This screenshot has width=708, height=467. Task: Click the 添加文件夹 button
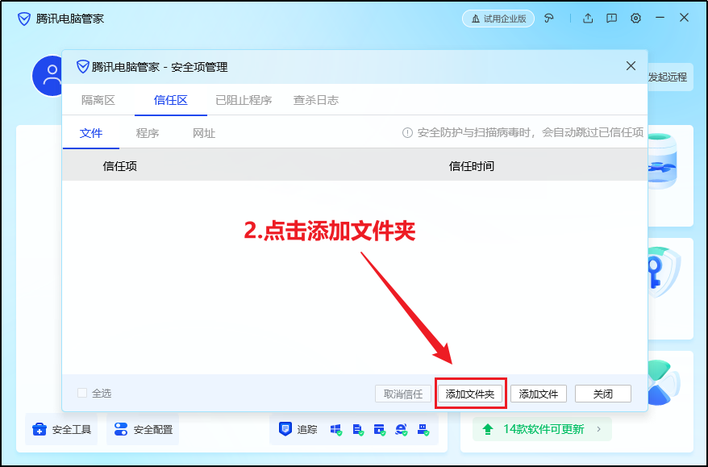click(470, 394)
